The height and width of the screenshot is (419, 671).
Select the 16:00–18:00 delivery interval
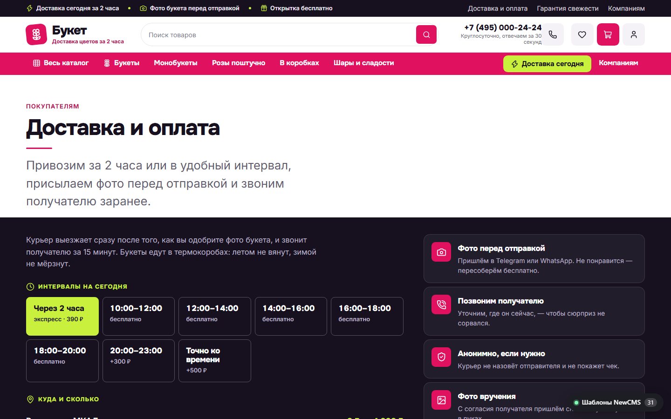click(x=367, y=316)
